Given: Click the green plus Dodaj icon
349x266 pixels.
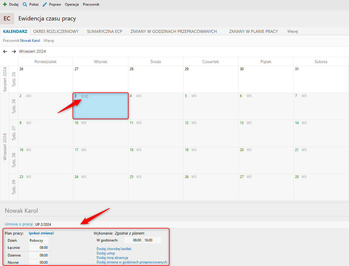Looking at the screenshot, I should coord(5,4).
